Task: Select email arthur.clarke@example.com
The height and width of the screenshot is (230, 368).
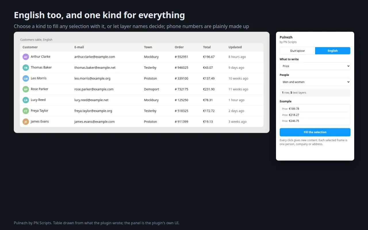Action: [x=95, y=57]
